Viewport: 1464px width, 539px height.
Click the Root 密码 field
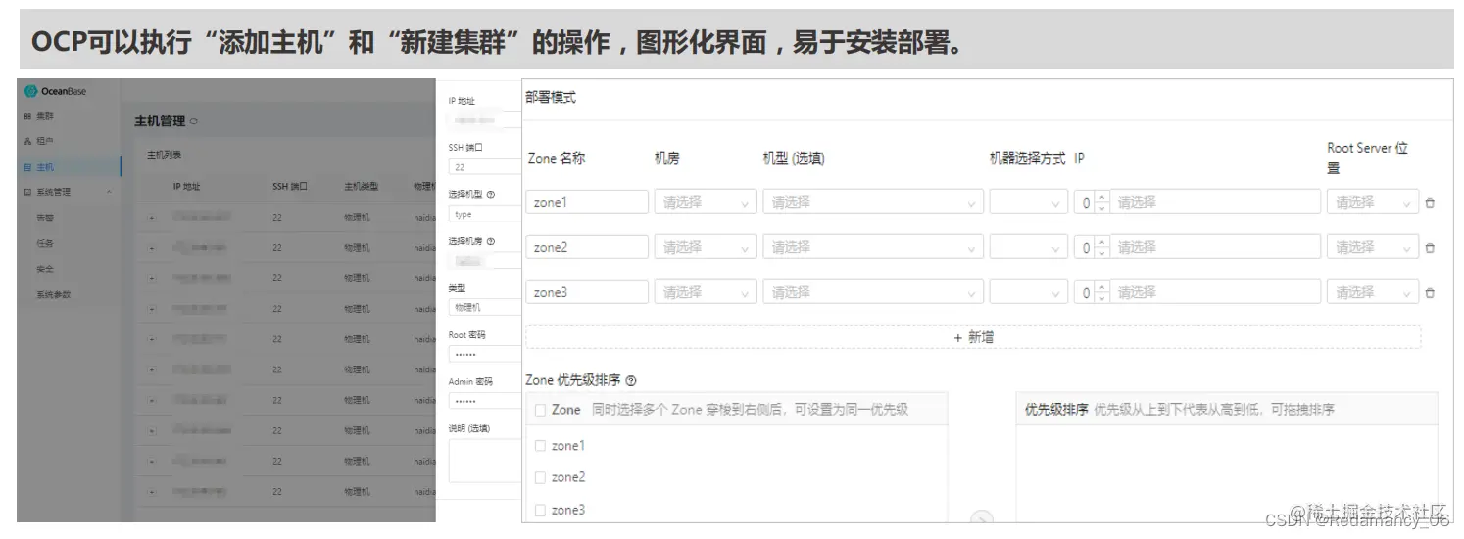[485, 354]
